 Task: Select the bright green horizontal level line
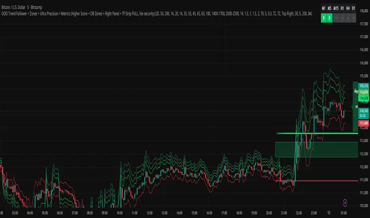[317, 134]
